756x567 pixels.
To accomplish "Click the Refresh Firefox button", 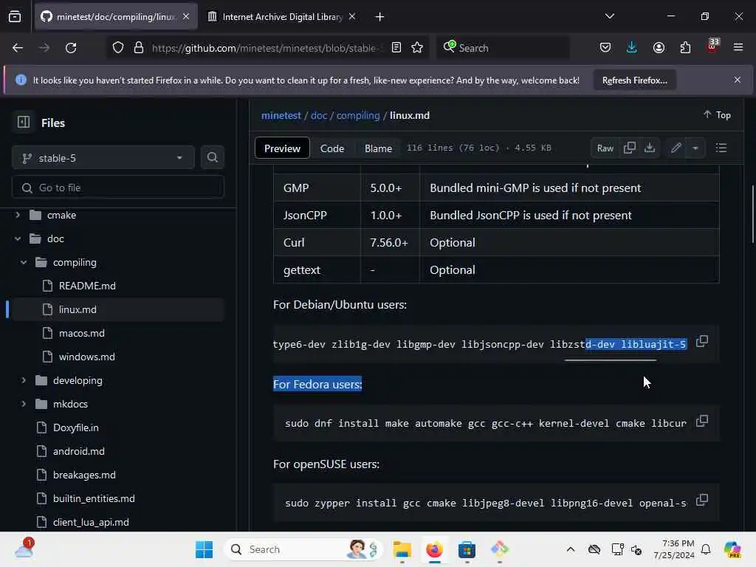I will (x=634, y=80).
